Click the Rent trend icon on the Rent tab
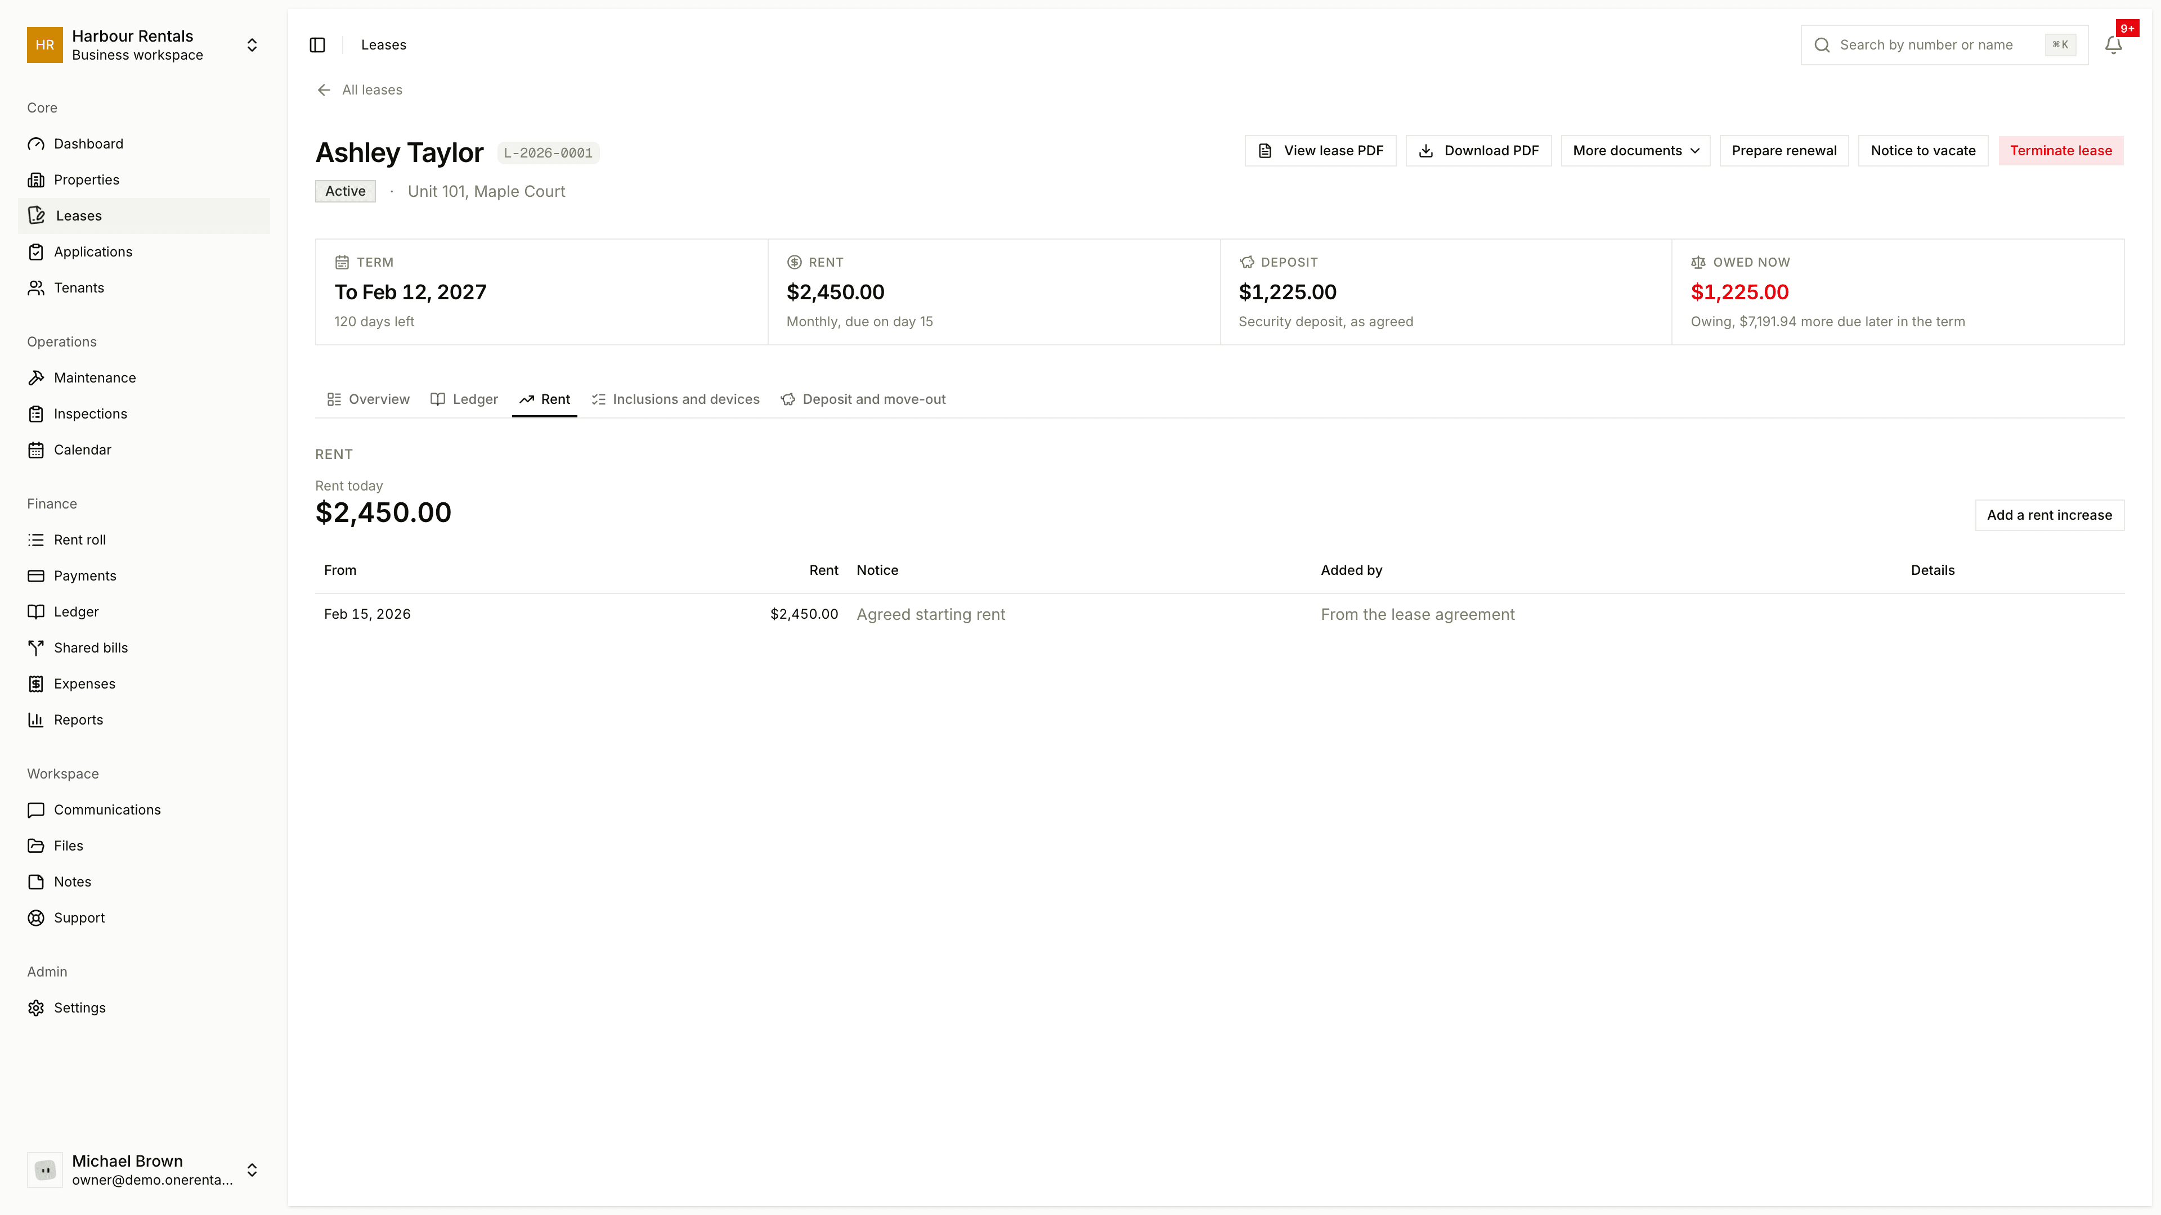This screenshot has width=2161, height=1215. coord(526,400)
